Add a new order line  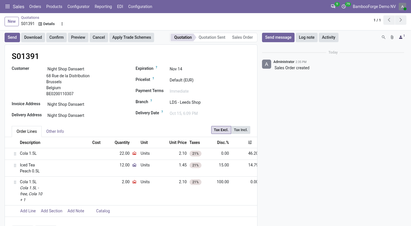click(x=28, y=211)
